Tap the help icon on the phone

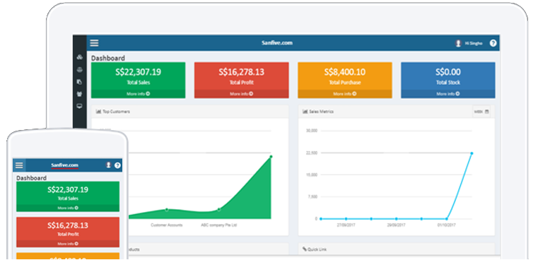(x=117, y=165)
